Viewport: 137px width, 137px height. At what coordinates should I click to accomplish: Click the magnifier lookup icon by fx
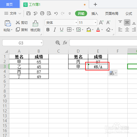click(58, 43)
